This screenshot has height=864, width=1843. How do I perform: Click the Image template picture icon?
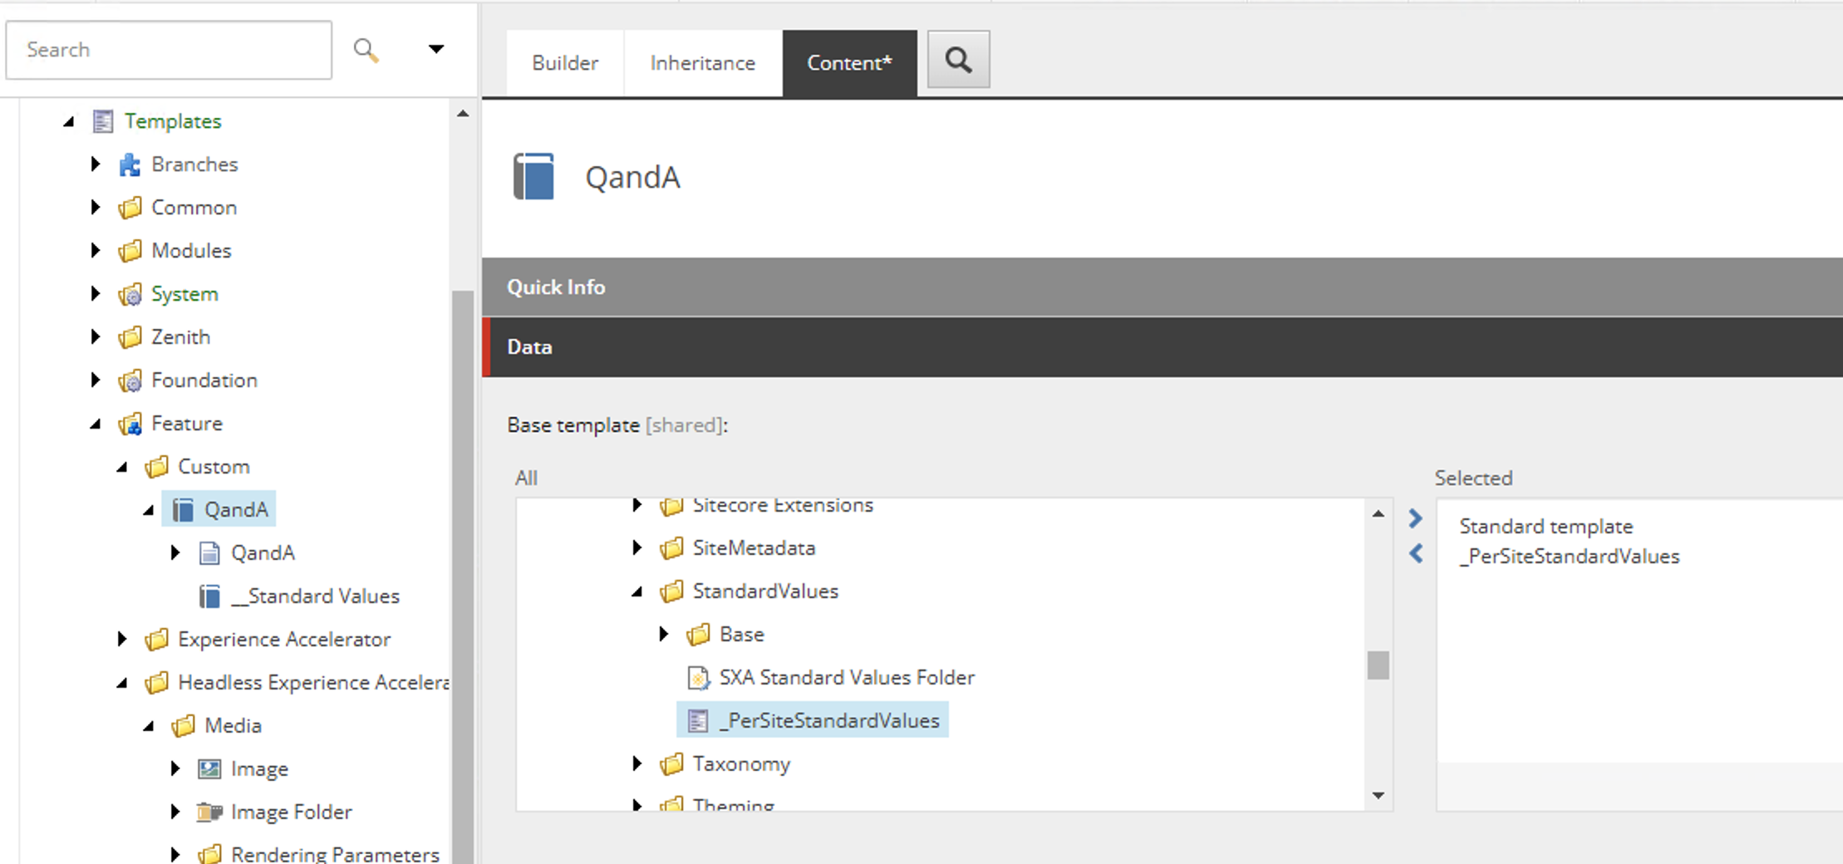pyautogui.click(x=209, y=769)
